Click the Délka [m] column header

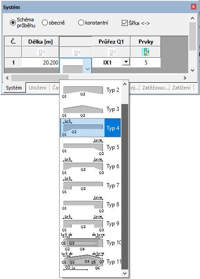click(40, 42)
